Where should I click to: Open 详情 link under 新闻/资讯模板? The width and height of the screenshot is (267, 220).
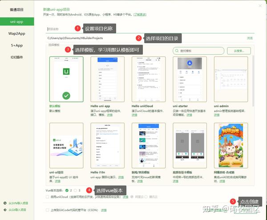pyautogui.click(x=140, y=181)
